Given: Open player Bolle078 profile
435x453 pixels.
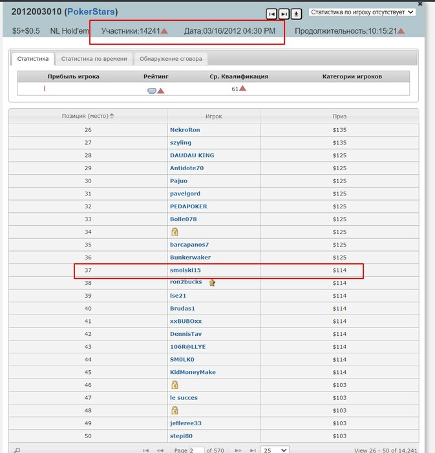Looking at the screenshot, I should tap(183, 219).
